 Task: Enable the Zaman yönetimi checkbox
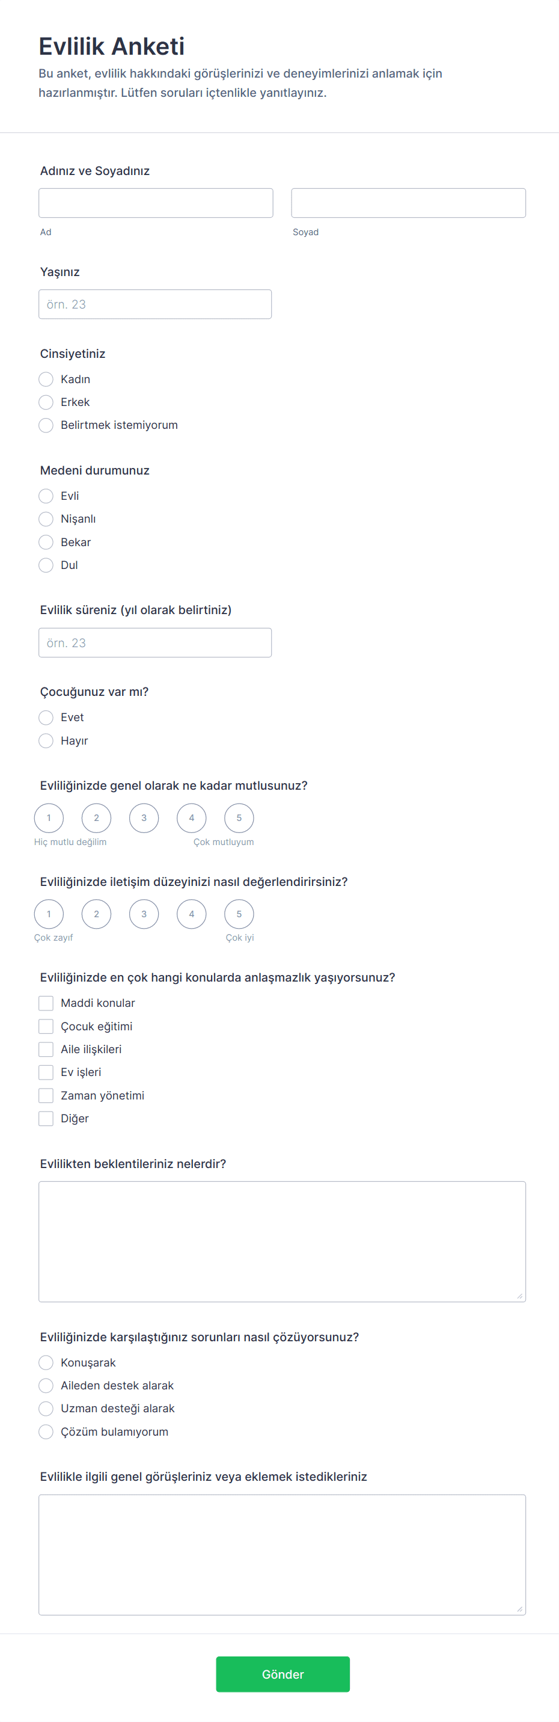(46, 1095)
